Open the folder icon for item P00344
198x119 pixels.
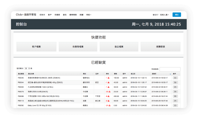pos(175,83)
